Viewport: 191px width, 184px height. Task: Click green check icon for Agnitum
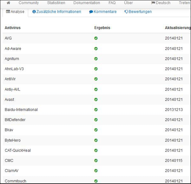pyautogui.click(x=96, y=59)
